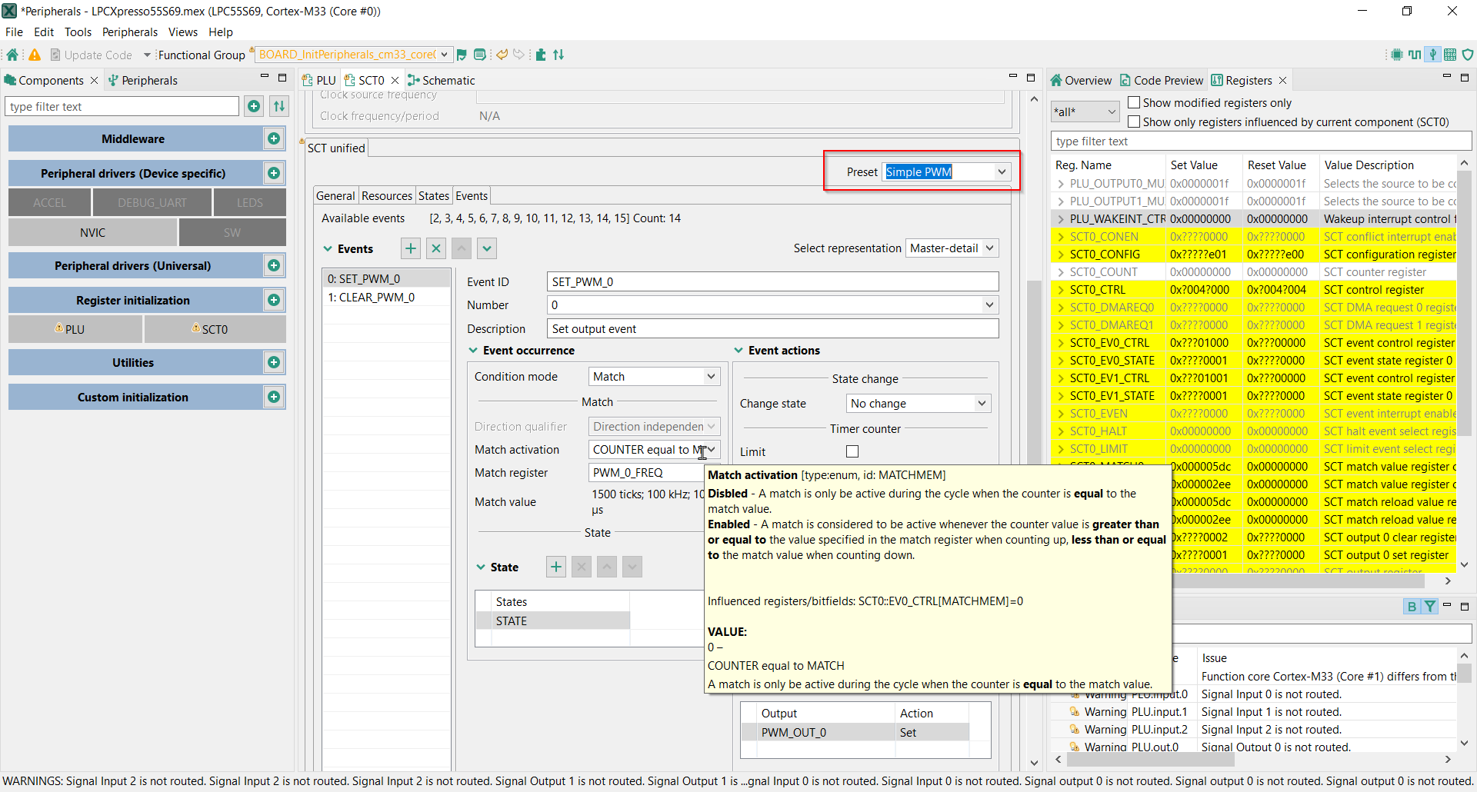The width and height of the screenshot is (1477, 792).
Task: Switch to the Code Preview tab
Action: 1162,81
